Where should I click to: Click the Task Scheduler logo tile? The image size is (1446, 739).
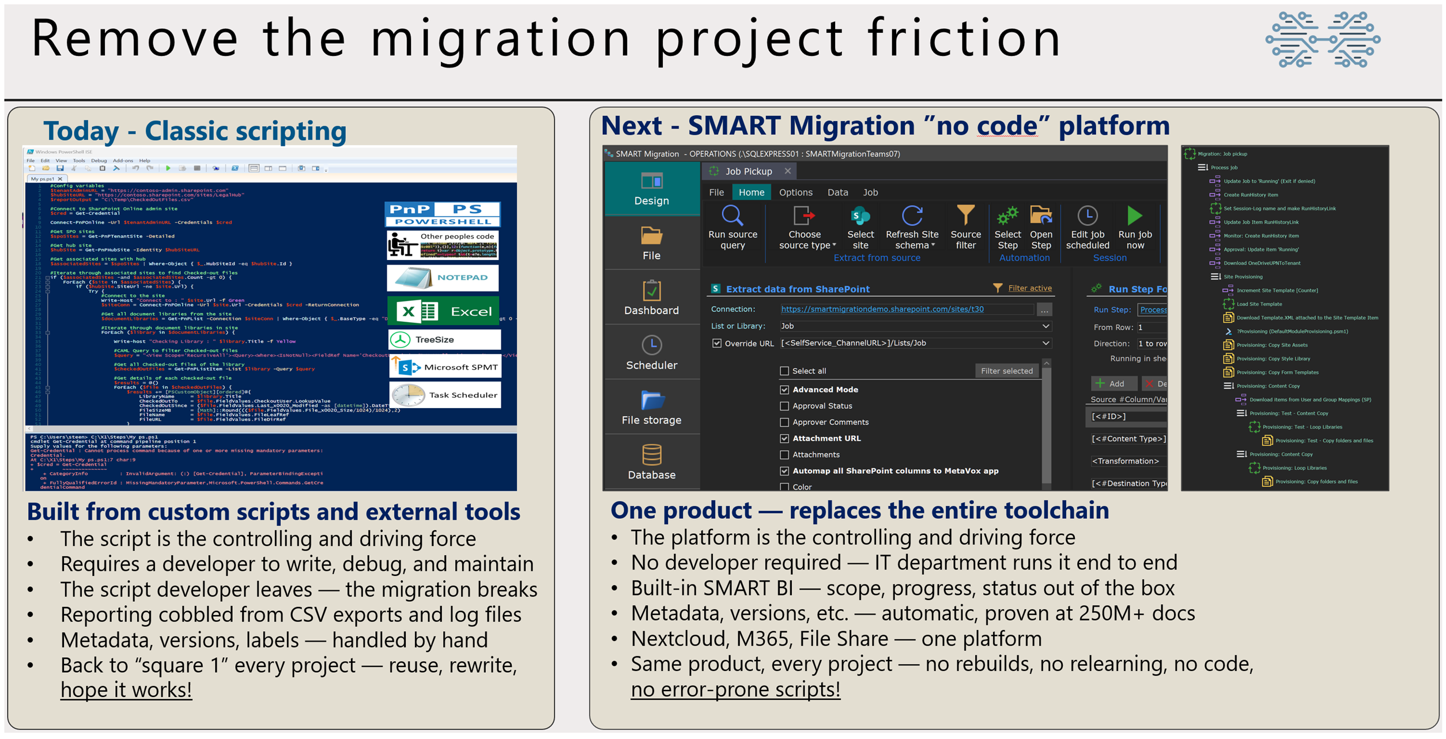tap(445, 395)
